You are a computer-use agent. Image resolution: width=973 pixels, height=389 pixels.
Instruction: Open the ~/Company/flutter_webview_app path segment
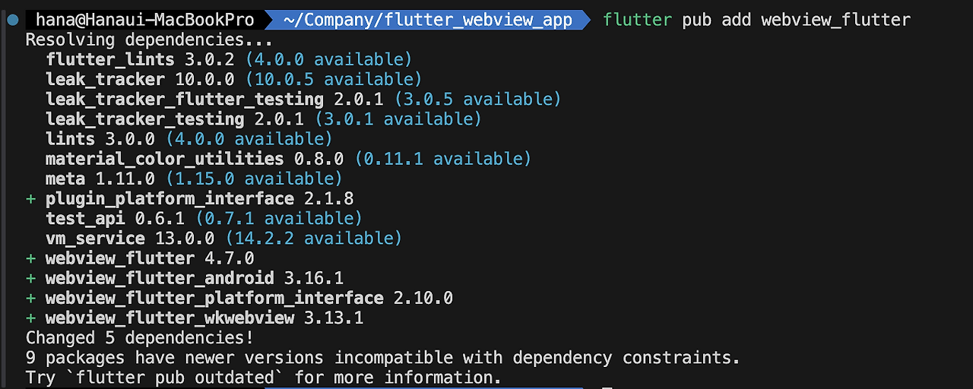pos(427,20)
